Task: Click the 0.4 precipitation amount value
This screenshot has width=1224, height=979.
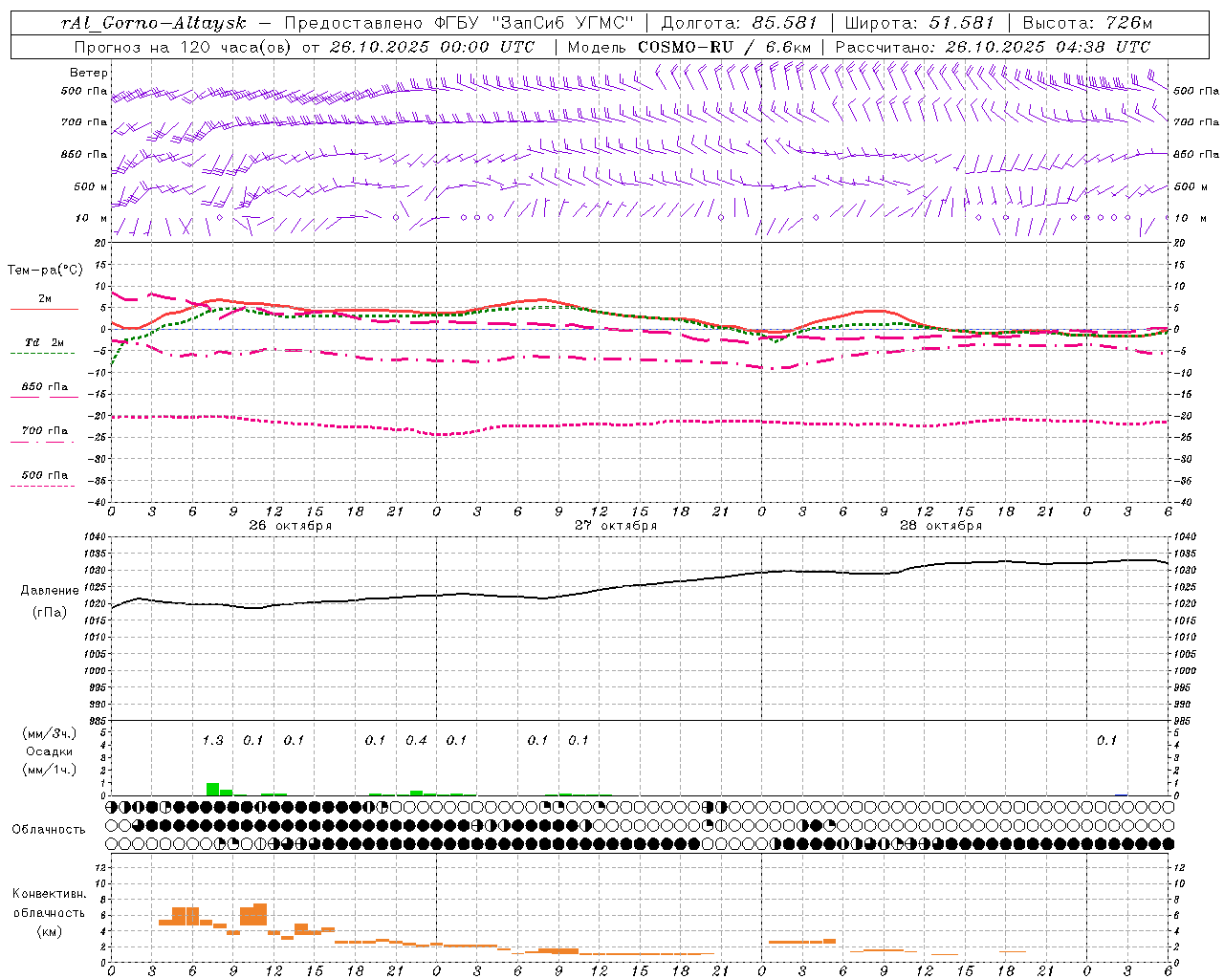Action: (x=416, y=740)
